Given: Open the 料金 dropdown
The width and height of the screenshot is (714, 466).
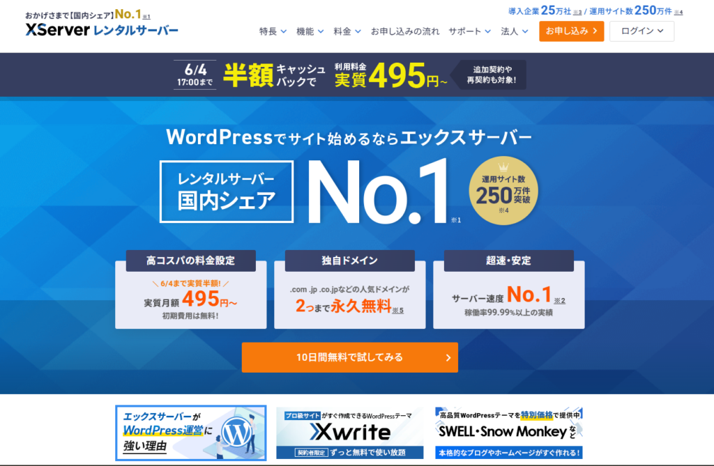Looking at the screenshot, I should pyautogui.click(x=347, y=31).
